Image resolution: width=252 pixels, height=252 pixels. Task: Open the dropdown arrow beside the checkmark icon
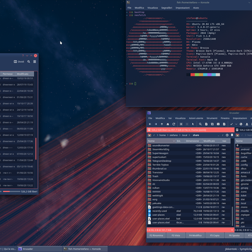(236, 124)
